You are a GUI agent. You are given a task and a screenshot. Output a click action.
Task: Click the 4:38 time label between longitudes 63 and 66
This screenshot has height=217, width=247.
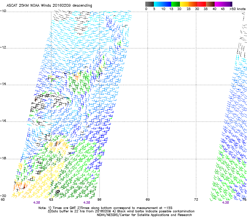pos(87,203)
